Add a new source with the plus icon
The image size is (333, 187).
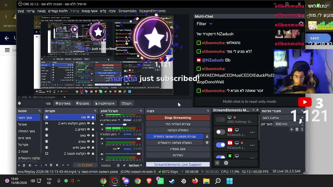(x=46, y=165)
